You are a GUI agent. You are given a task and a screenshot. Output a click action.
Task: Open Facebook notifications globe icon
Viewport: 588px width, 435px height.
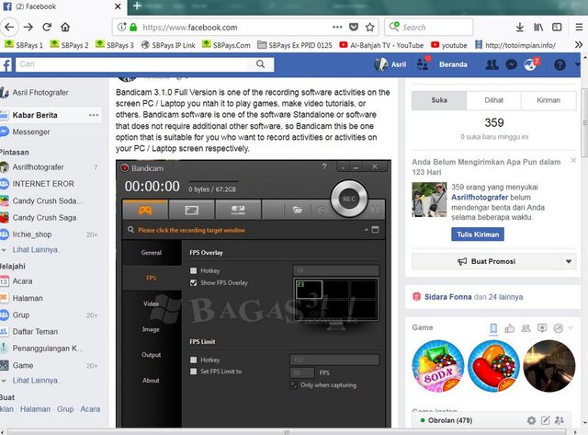[x=530, y=64]
